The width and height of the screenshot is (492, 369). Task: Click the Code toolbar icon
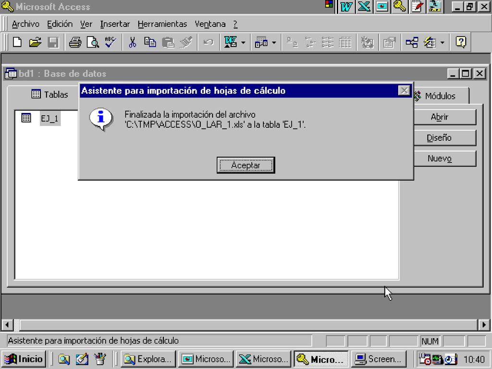click(367, 42)
